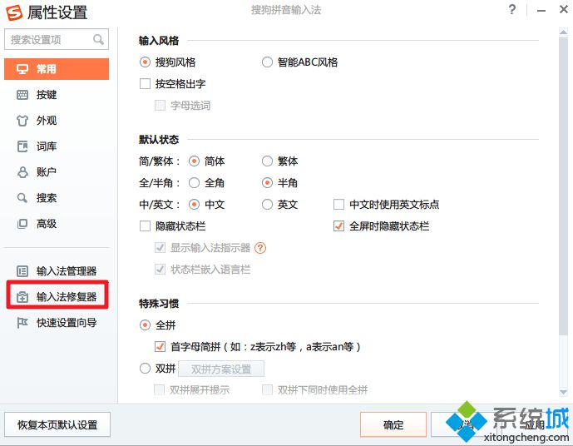
Task: Toggle 双拼下同时使用全拼 checkbox
Action: tap(268, 389)
